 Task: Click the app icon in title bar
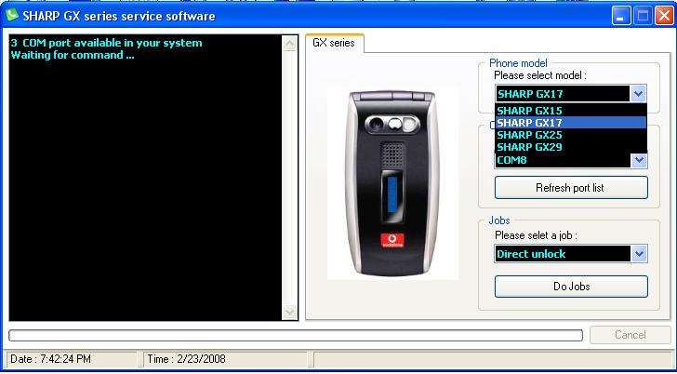tap(12, 16)
